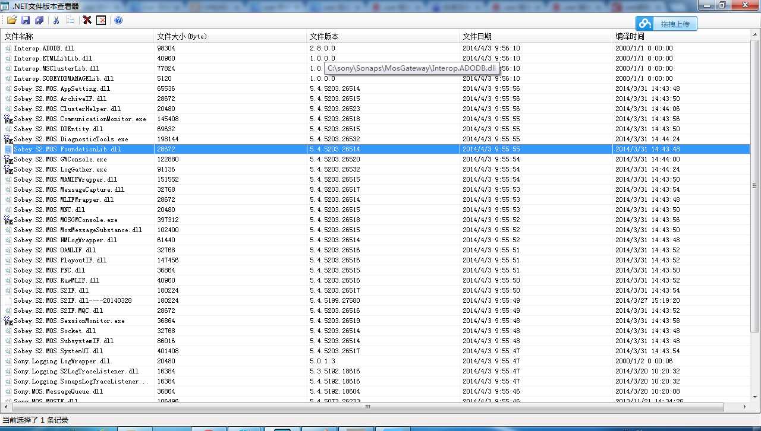Screen dimensions: 761x431
Task: Click the MOS icon of SessionMonitor.exe row
Action: 8,321
